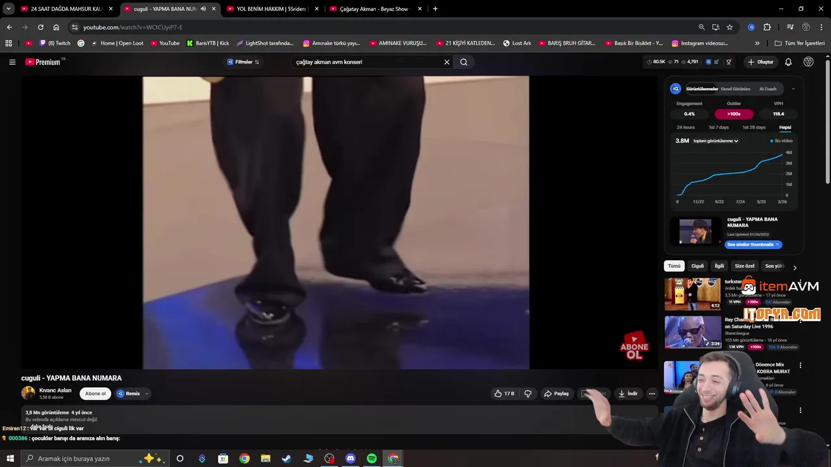Click the İndir download button
831x467 pixels.
tap(628, 394)
